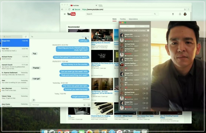
Task: Open The Cinema Floor Tapes video link
Action: [145, 116]
